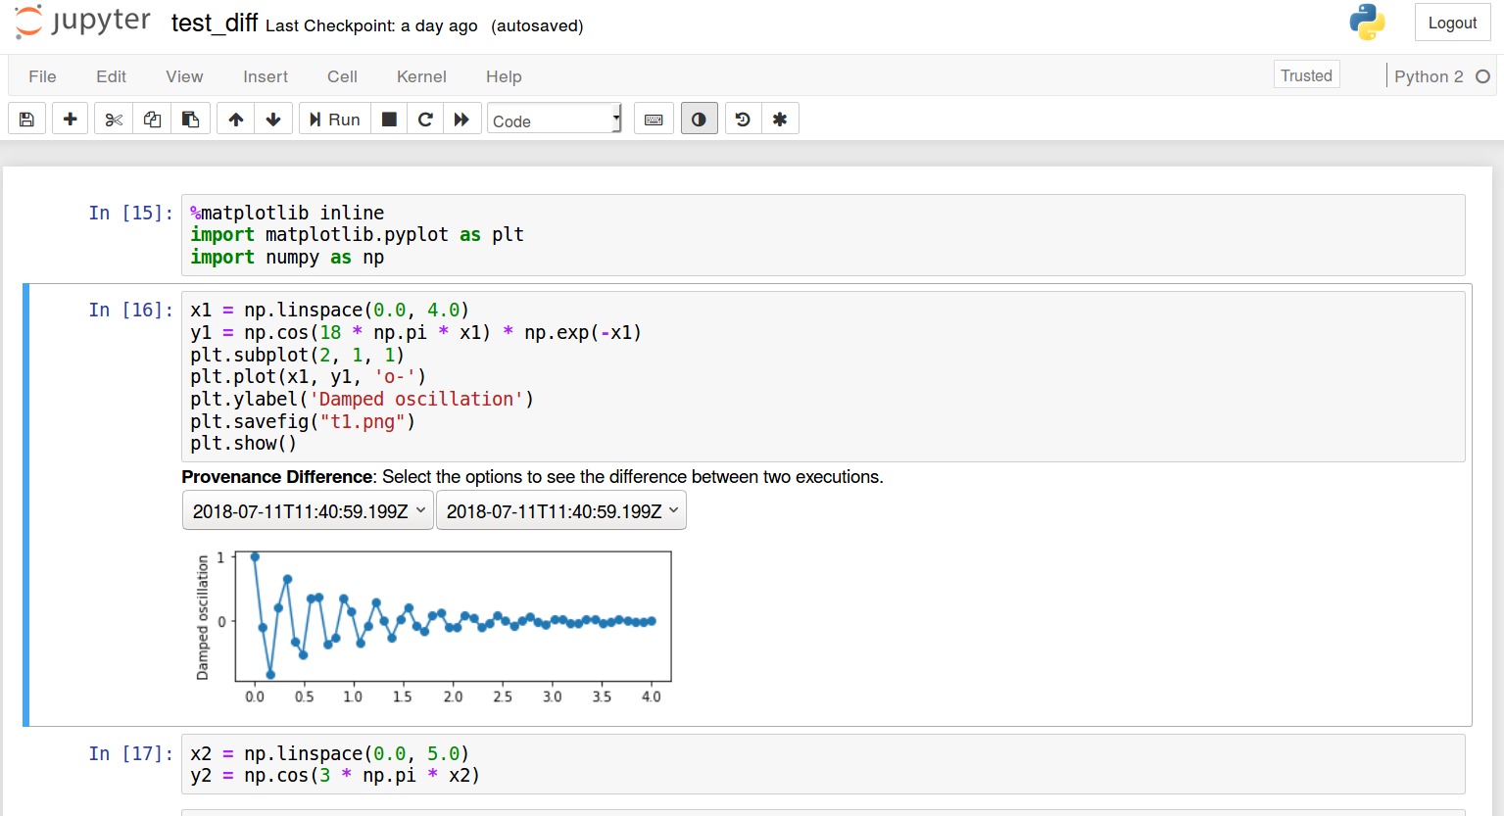This screenshot has width=1504, height=816.
Task: Toggle the provenance difference half-circle icon
Action: click(699, 120)
